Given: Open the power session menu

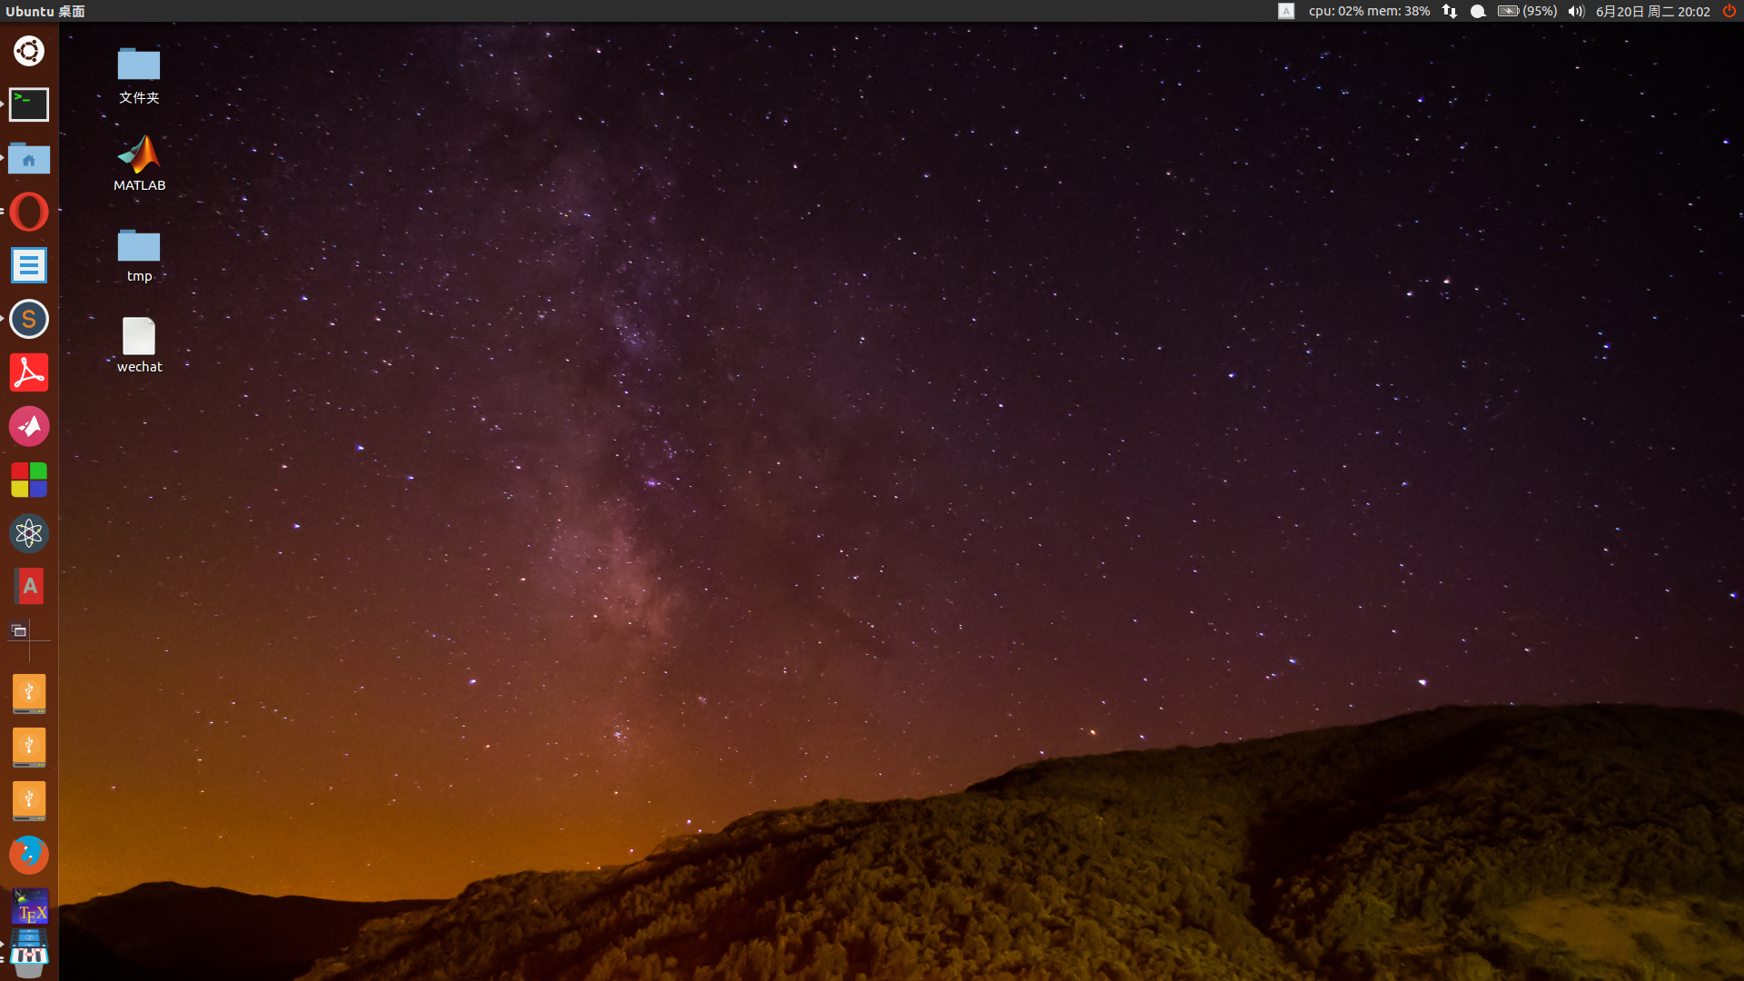Looking at the screenshot, I should [x=1729, y=11].
